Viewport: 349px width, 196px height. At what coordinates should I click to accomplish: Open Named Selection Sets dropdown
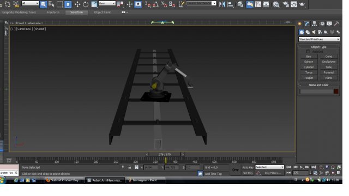coord(201,3)
